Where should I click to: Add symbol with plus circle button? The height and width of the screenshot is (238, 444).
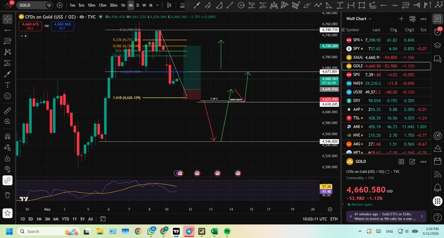60,6
